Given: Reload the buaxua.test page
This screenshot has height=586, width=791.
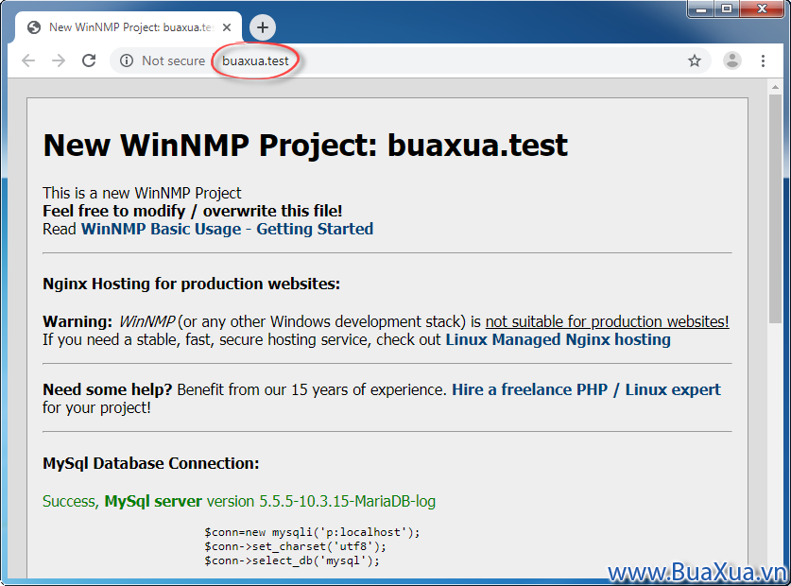Looking at the screenshot, I should point(89,61).
